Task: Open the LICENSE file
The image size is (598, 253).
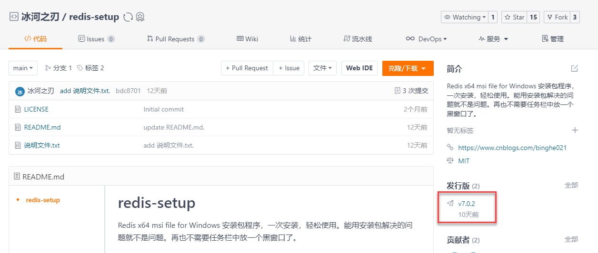Action: point(36,109)
